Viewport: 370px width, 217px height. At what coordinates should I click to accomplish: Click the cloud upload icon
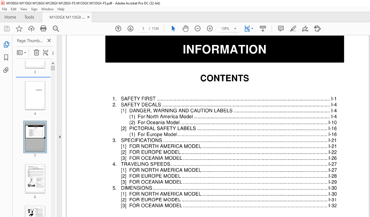tap(31, 29)
